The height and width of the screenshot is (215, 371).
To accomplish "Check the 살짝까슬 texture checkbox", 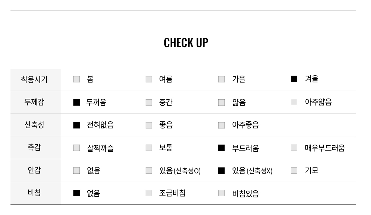I will click(x=76, y=148).
